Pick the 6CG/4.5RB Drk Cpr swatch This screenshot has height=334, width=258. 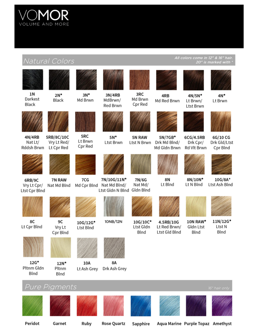point(194,121)
